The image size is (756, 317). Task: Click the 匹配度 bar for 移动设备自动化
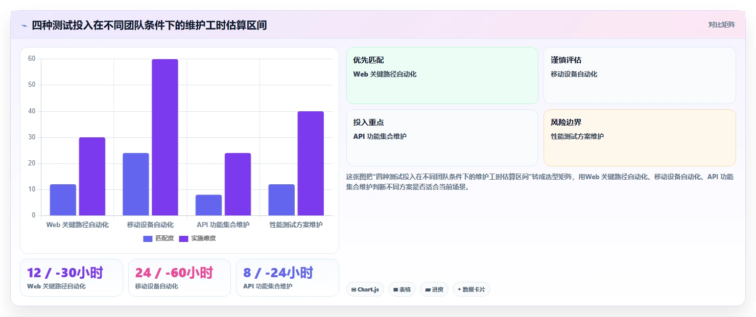point(136,184)
